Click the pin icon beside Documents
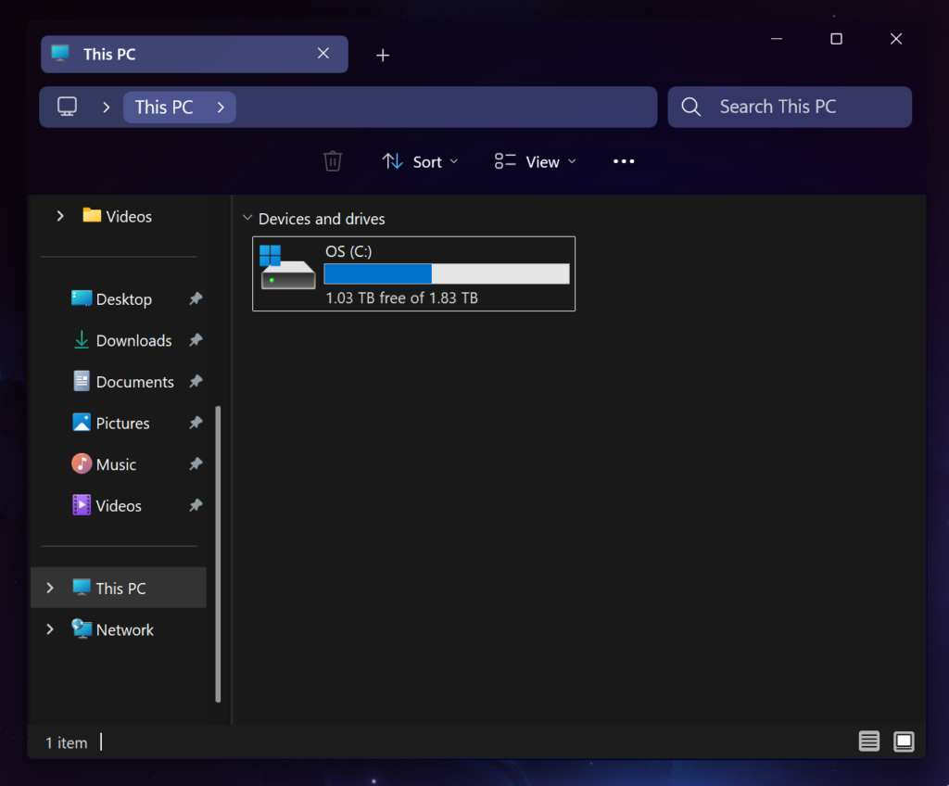 pyautogui.click(x=195, y=381)
